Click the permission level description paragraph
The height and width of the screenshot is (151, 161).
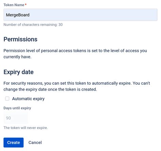point(75,54)
